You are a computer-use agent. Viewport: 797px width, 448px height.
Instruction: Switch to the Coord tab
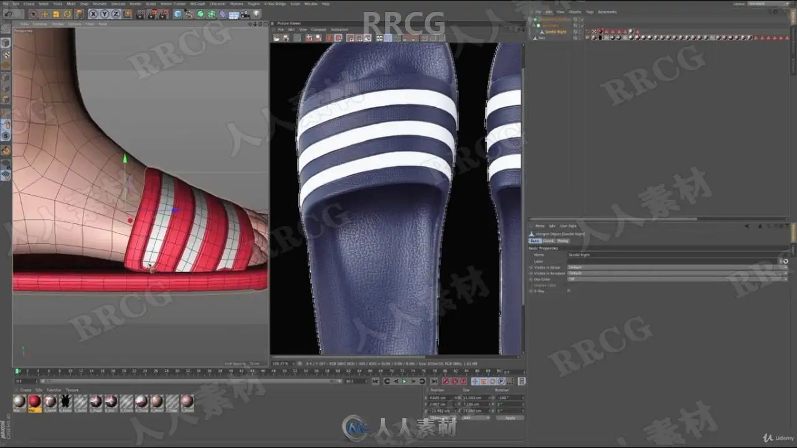tap(548, 241)
